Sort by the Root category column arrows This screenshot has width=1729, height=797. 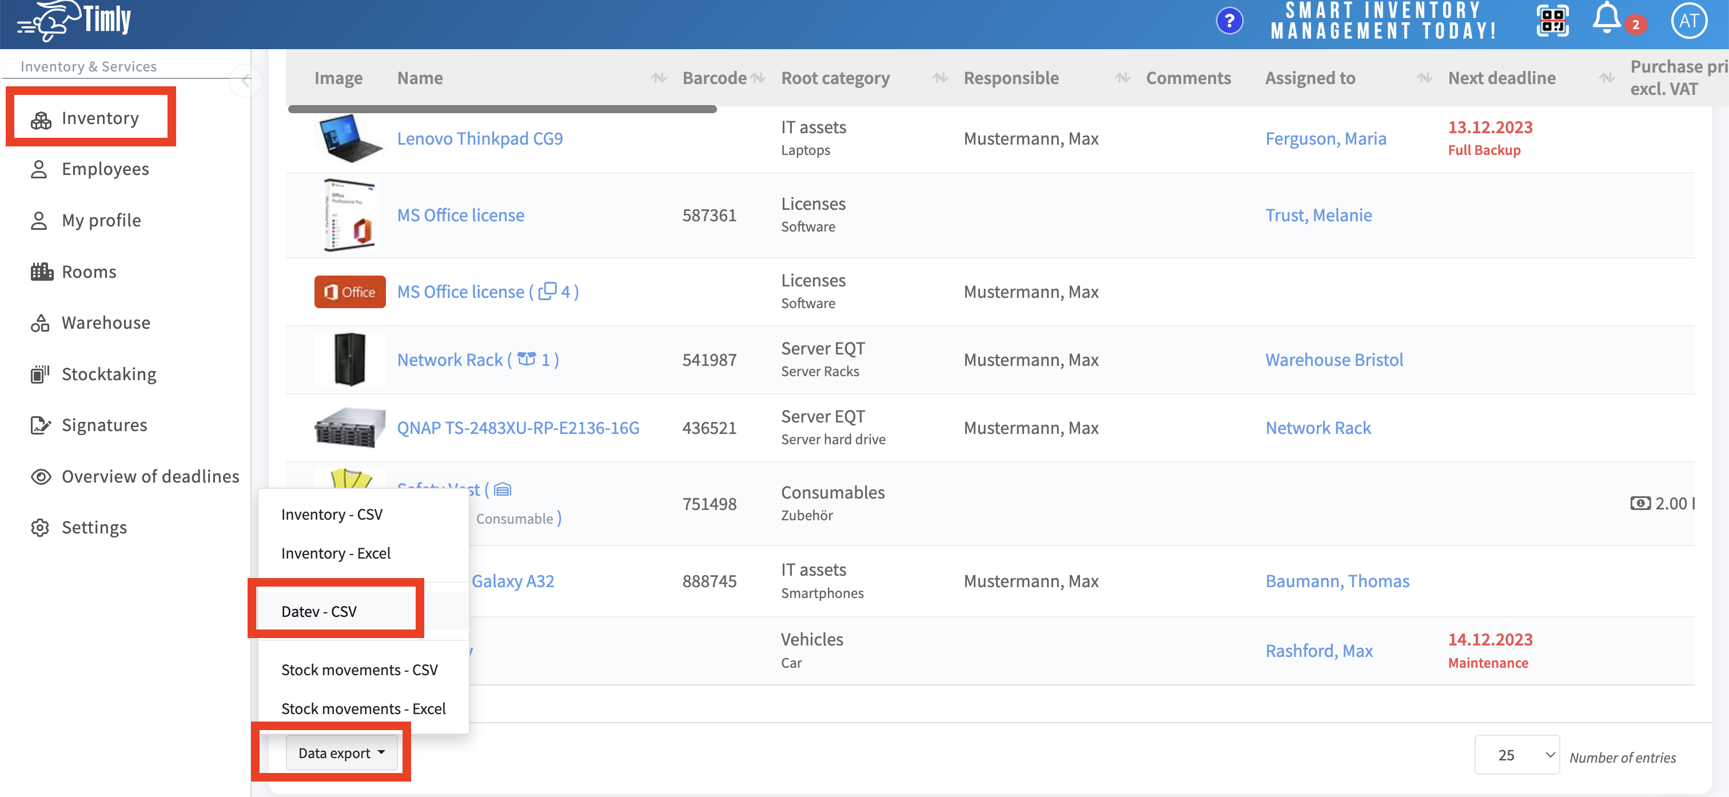939,78
